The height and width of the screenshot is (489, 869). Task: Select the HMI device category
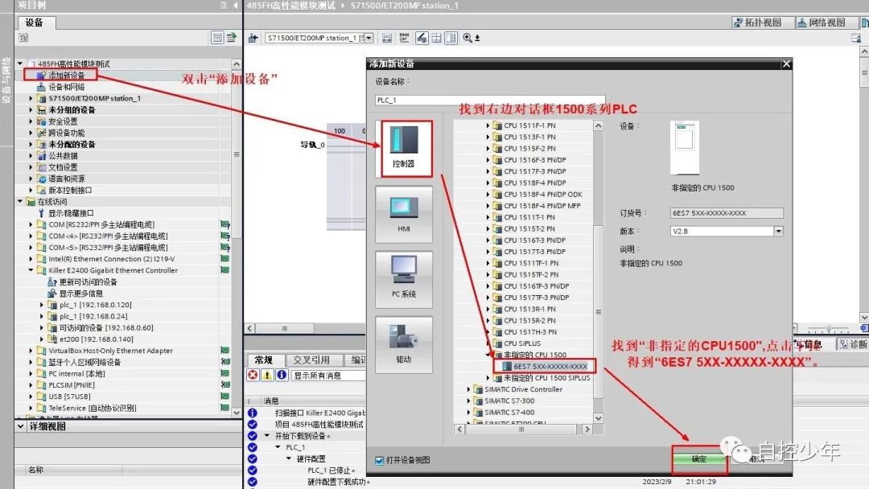(x=403, y=214)
